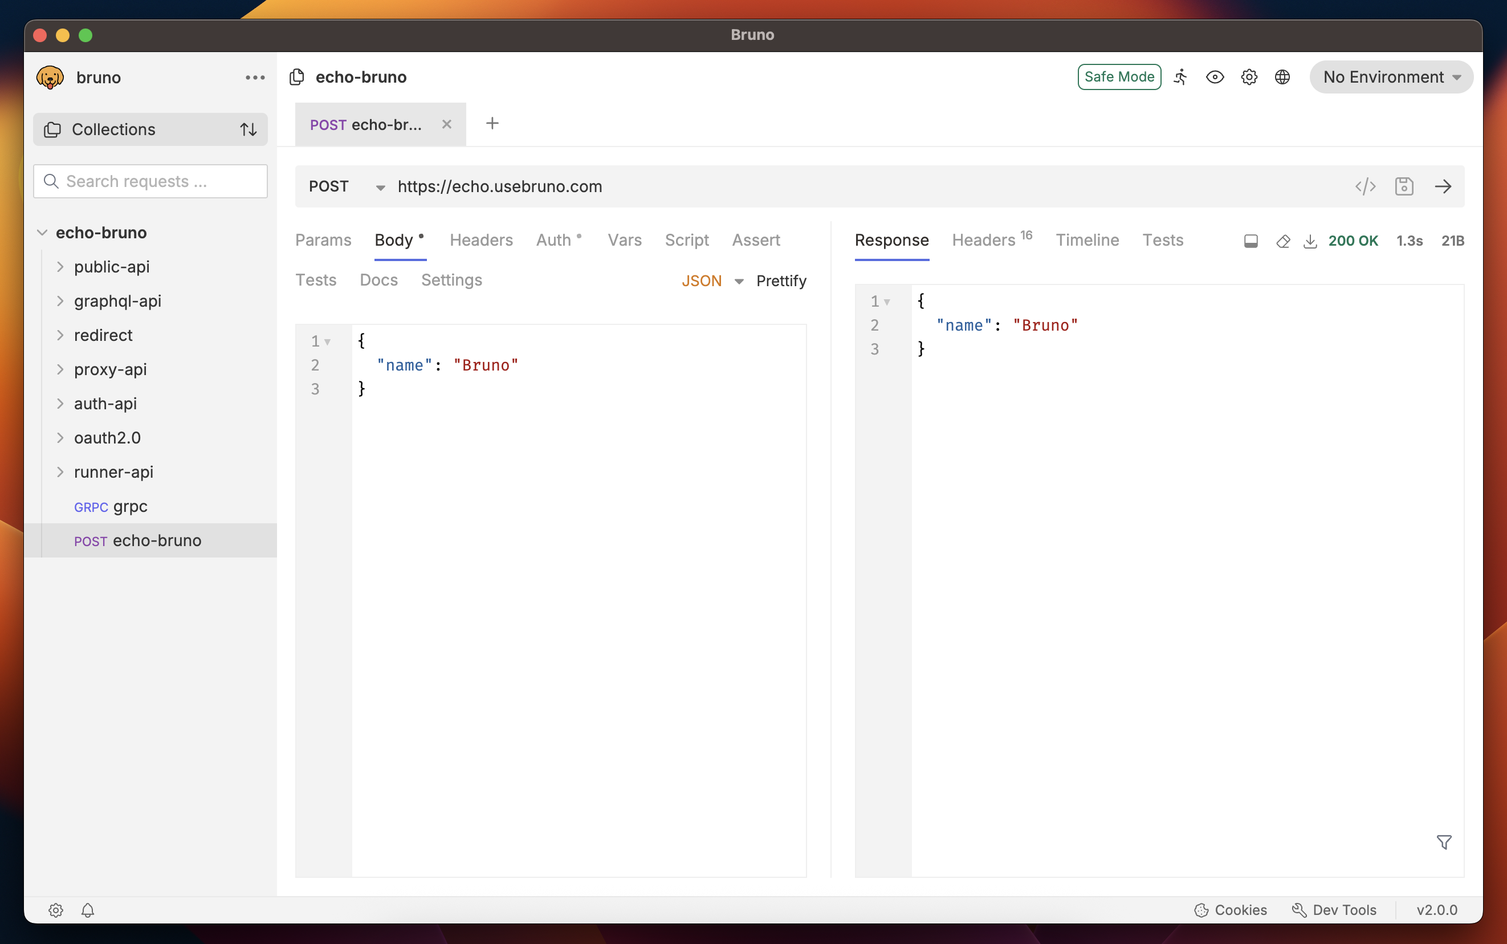Open the collection runner icon
Screen dimensions: 1507x944
click(x=1180, y=77)
